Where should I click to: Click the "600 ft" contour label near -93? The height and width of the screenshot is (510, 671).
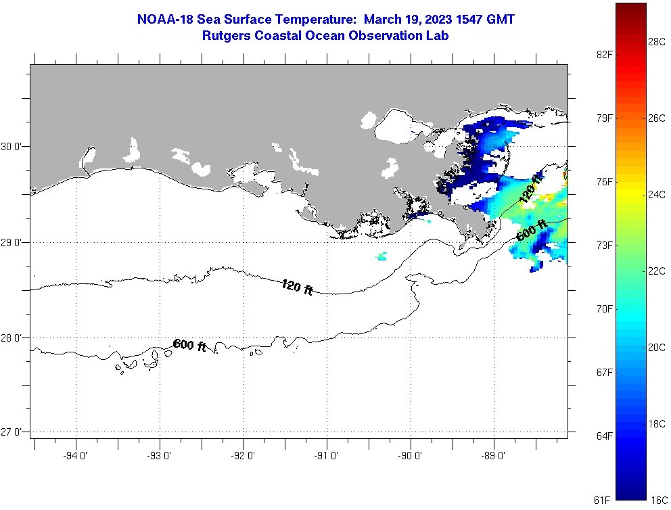pyautogui.click(x=189, y=345)
